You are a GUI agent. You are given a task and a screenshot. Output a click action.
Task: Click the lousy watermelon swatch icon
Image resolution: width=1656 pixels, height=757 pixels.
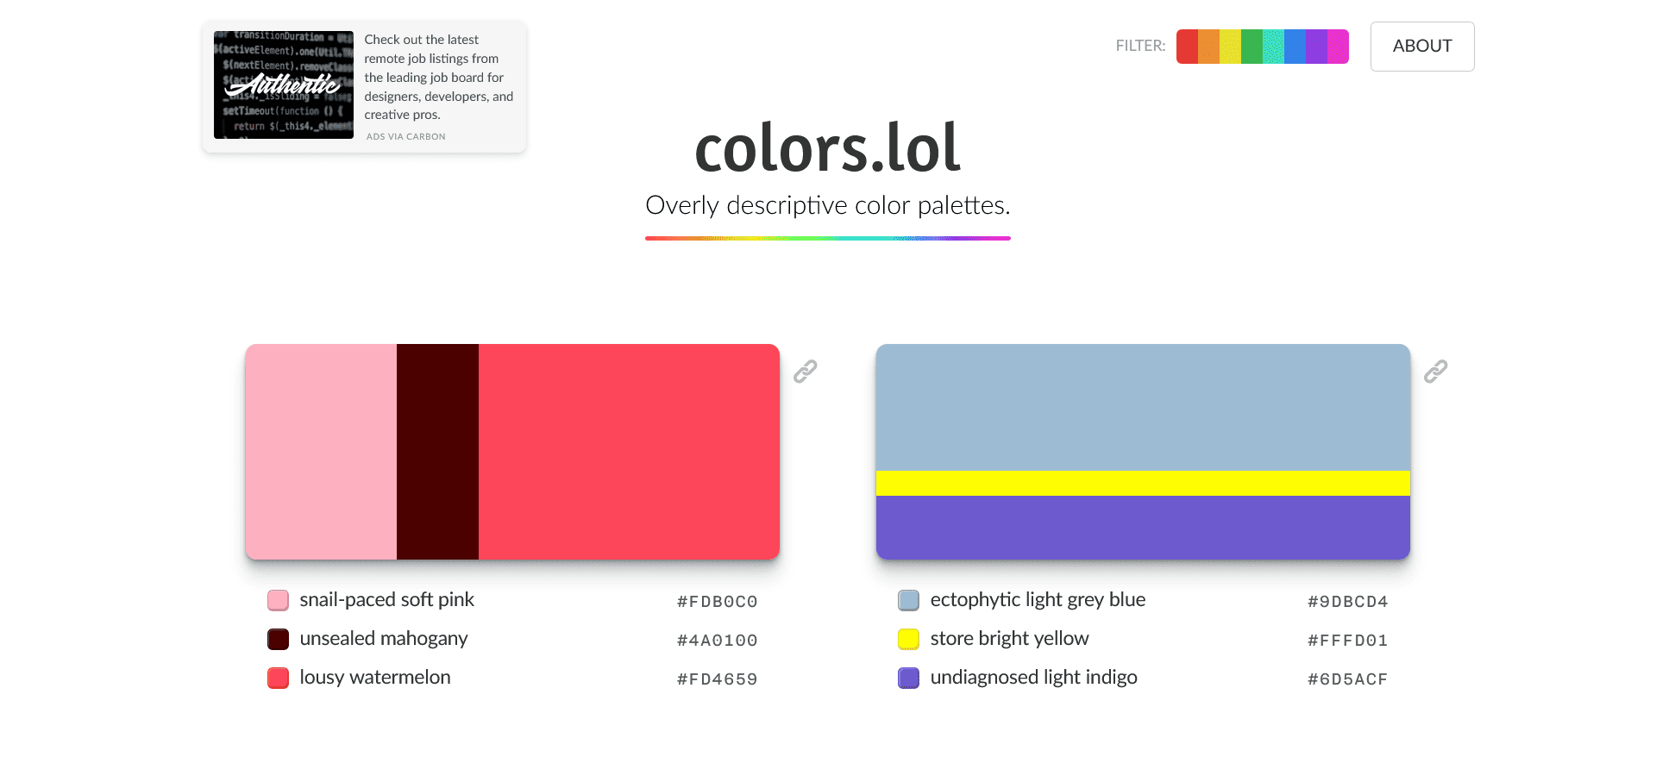pos(278,678)
